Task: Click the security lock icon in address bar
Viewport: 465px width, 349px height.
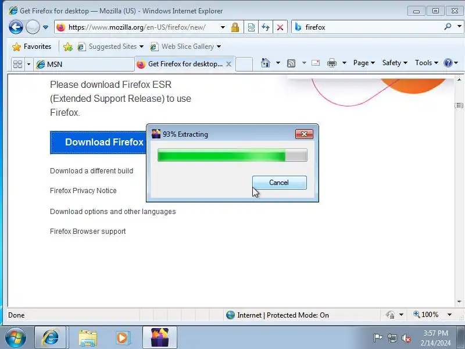Action: (235, 27)
